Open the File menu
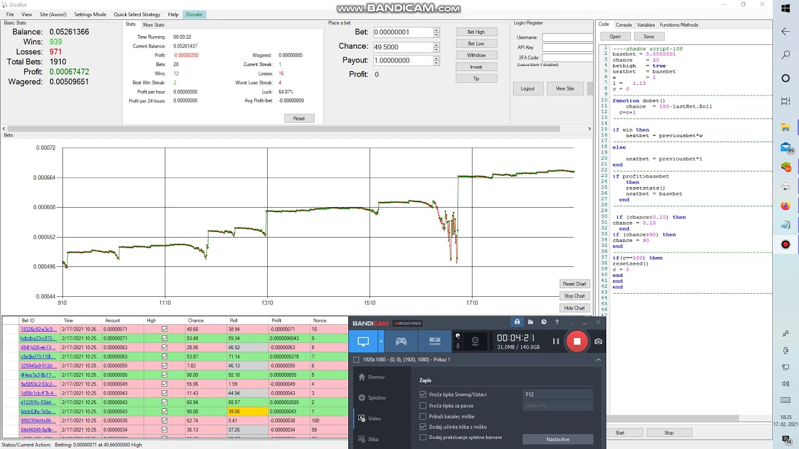Screen dimensions: 799x449 pos(10,14)
